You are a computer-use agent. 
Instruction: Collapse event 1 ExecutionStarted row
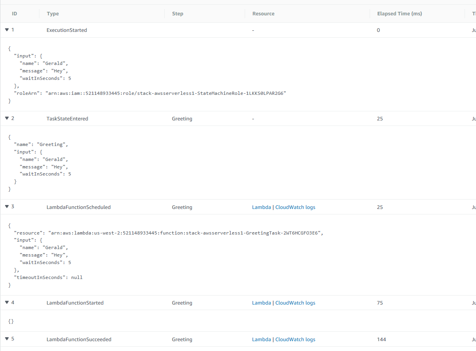pyautogui.click(x=7, y=30)
